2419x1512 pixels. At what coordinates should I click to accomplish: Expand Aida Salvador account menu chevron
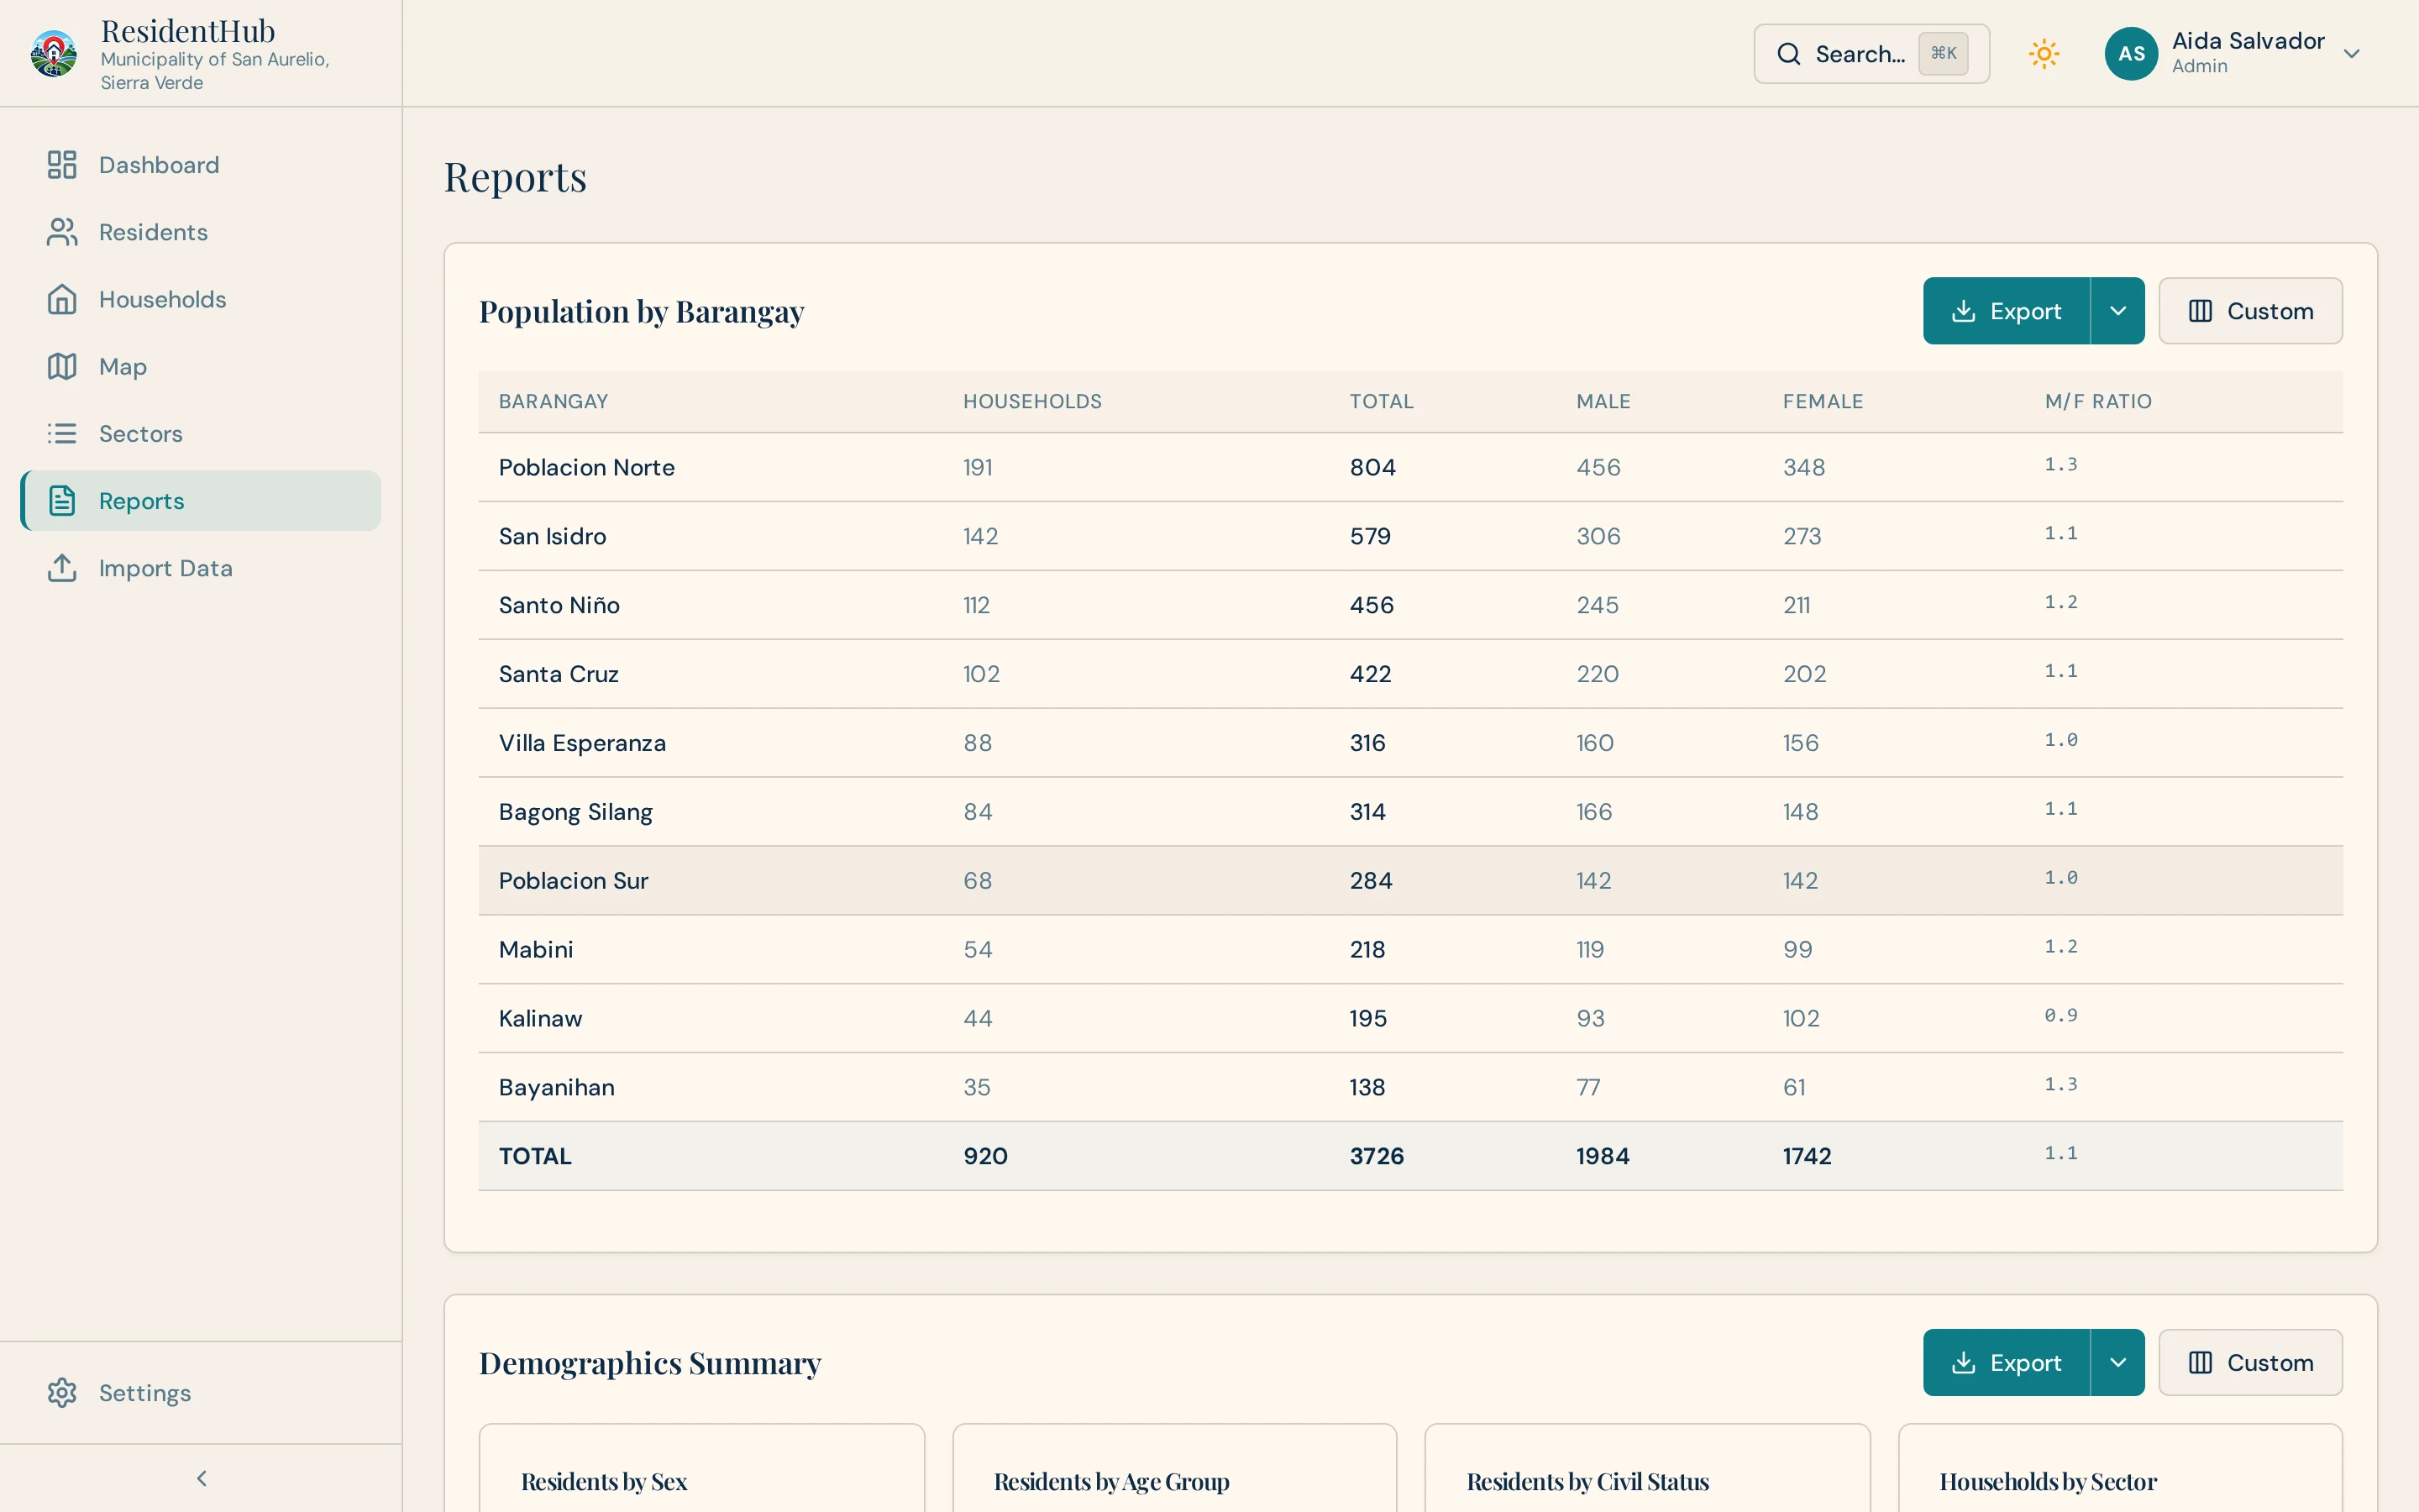point(2352,54)
